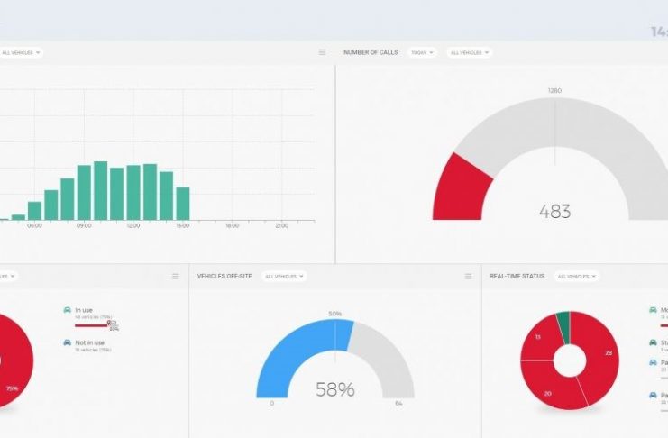The height and width of the screenshot is (438, 668).
Task: Expand the Today dropdown in Number of Calls
Action: click(422, 52)
